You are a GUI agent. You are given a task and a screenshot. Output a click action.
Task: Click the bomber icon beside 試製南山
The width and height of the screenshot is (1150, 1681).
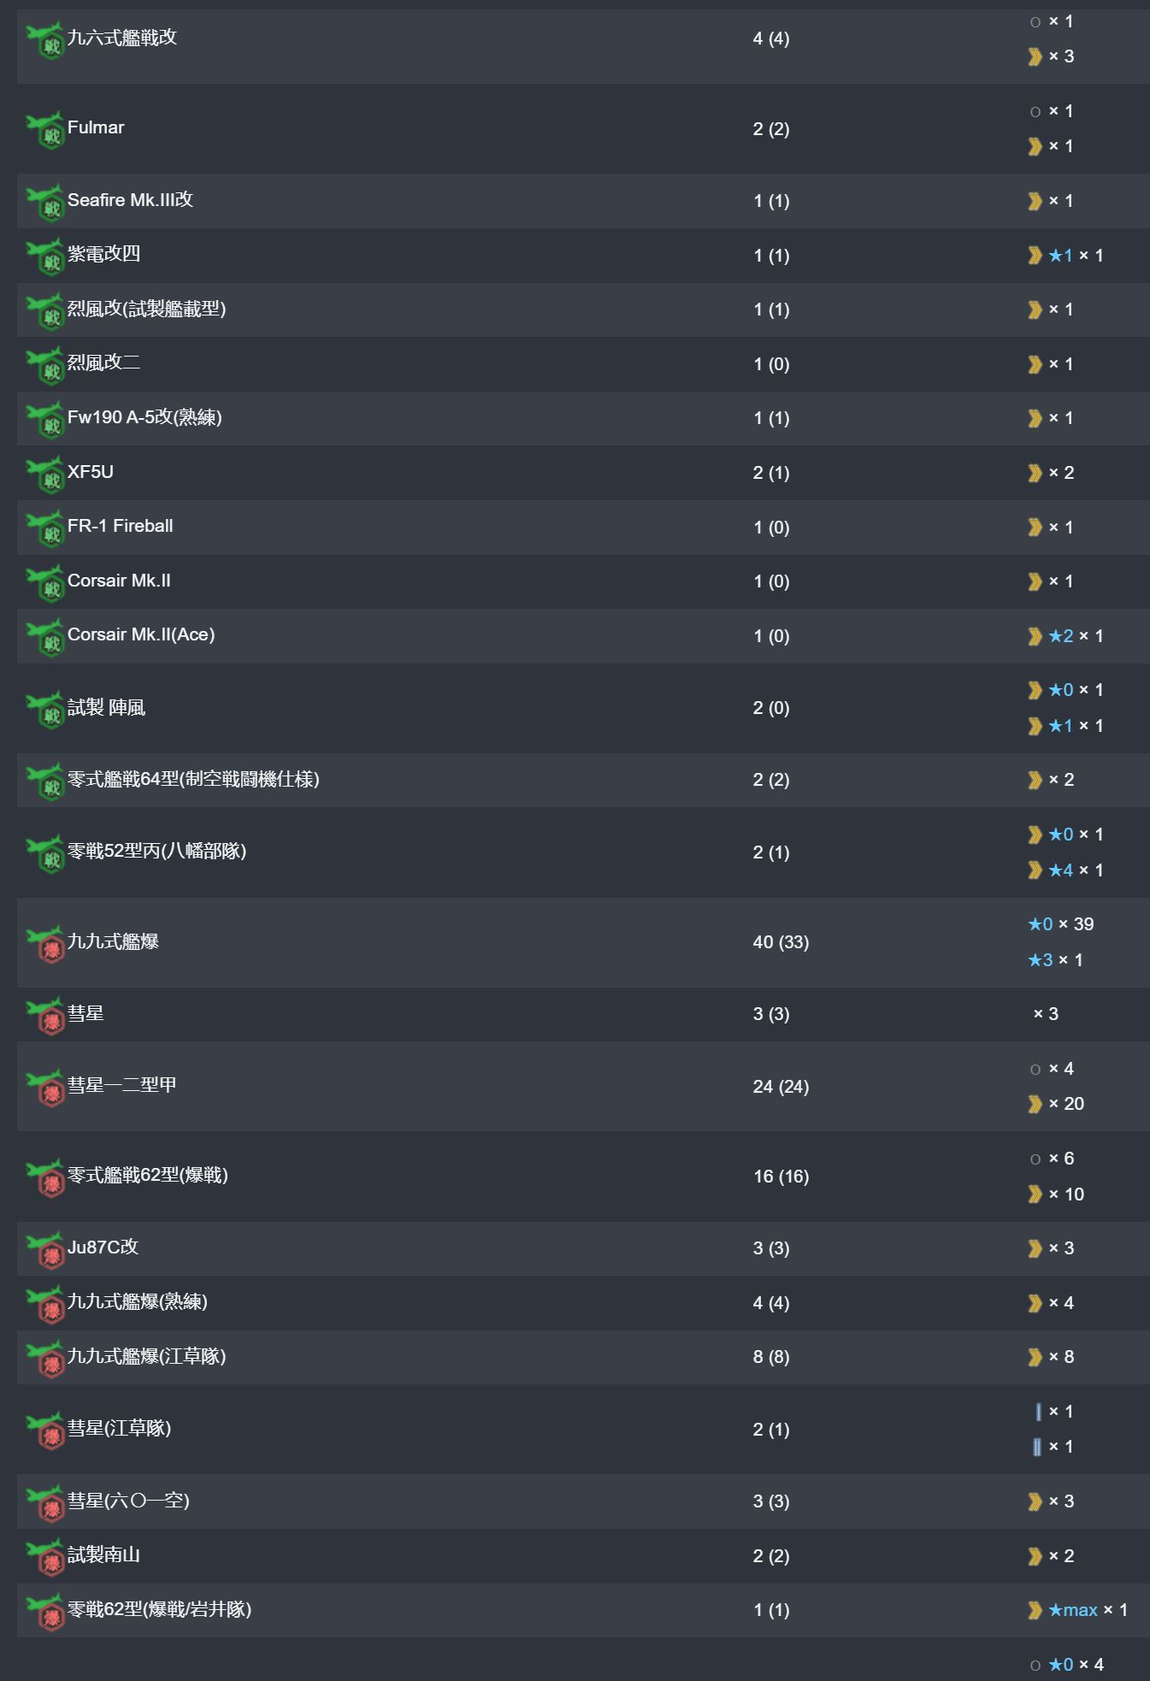click(45, 1557)
